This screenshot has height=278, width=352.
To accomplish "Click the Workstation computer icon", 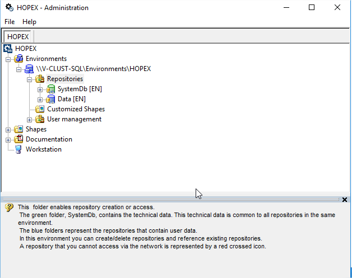I will pos(18,149).
